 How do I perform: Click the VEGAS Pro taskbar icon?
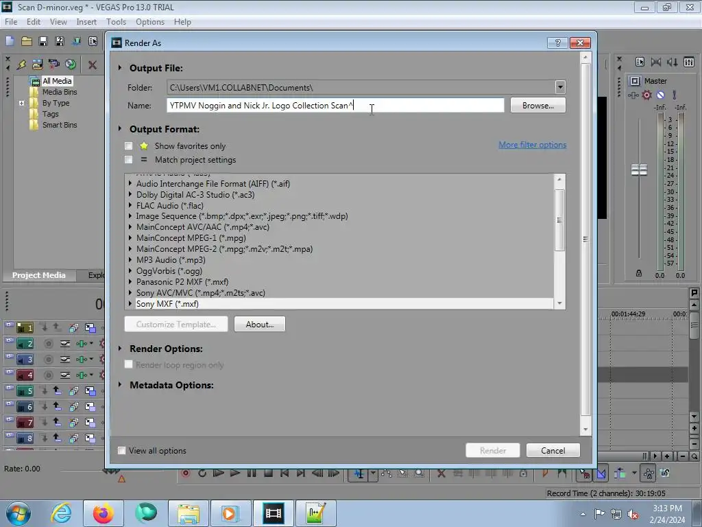(273, 513)
